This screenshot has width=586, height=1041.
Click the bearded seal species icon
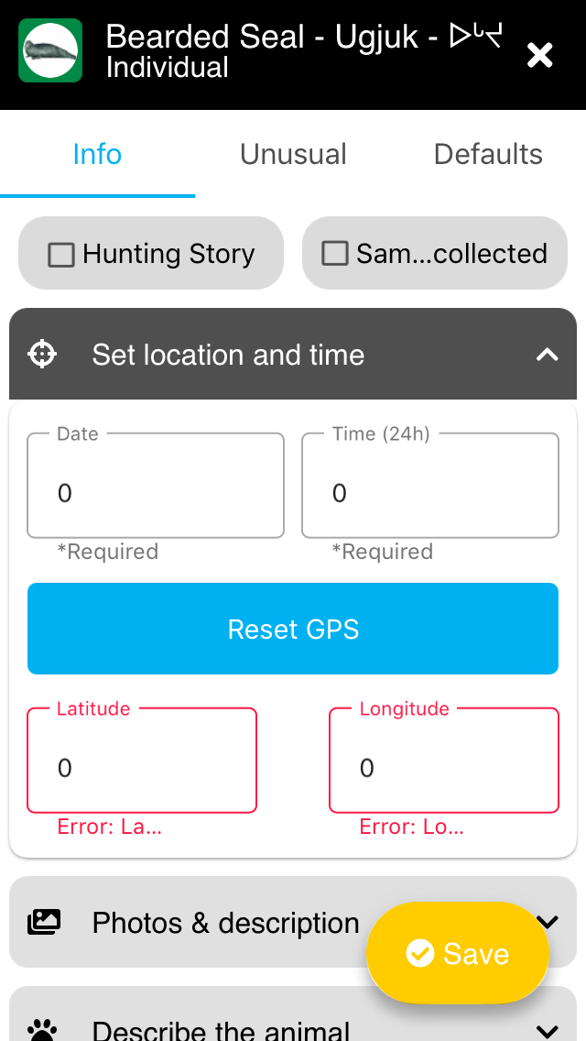[x=50, y=50]
